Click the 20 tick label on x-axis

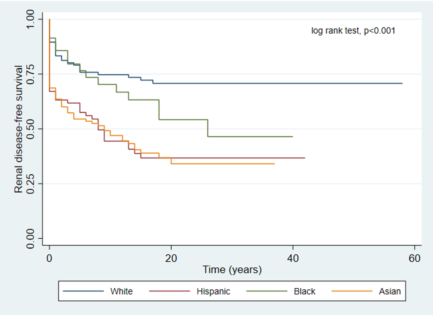pyautogui.click(x=171, y=258)
